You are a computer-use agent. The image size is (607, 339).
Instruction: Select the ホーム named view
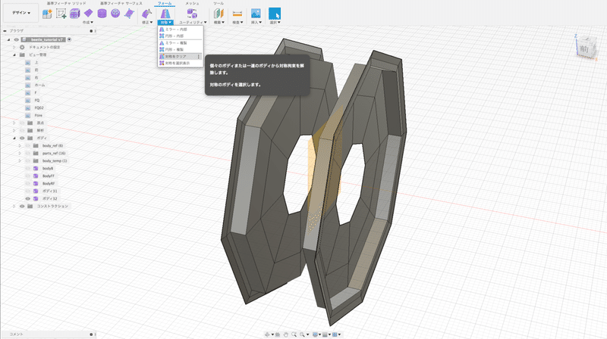coord(39,85)
